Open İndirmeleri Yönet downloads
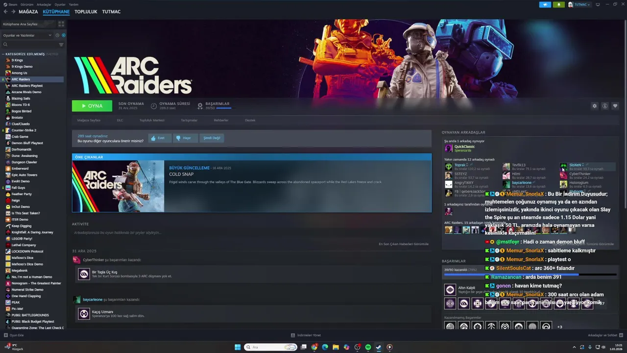627x353 pixels. [306, 335]
